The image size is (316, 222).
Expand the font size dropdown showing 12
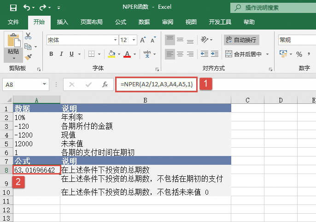[135, 40]
